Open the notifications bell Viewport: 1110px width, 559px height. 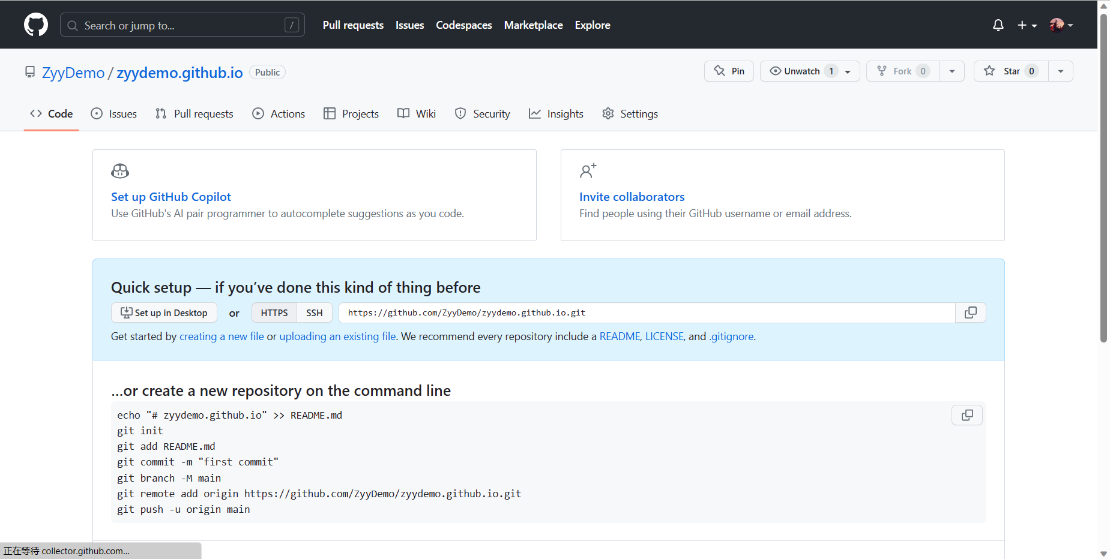[x=998, y=25]
